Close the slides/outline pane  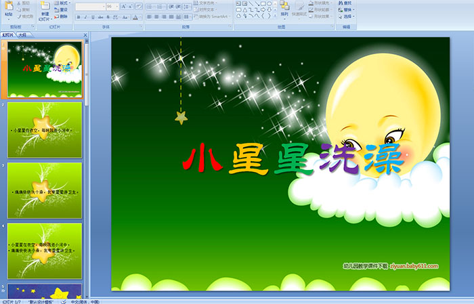click(85, 35)
